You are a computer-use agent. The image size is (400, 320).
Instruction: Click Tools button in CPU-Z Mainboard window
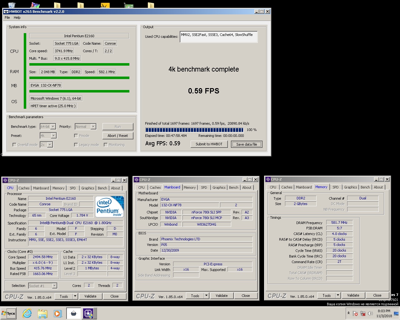[x=195, y=296]
